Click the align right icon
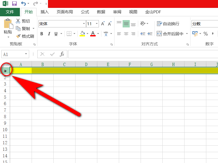The image size is (218, 163). coord(133,34)
